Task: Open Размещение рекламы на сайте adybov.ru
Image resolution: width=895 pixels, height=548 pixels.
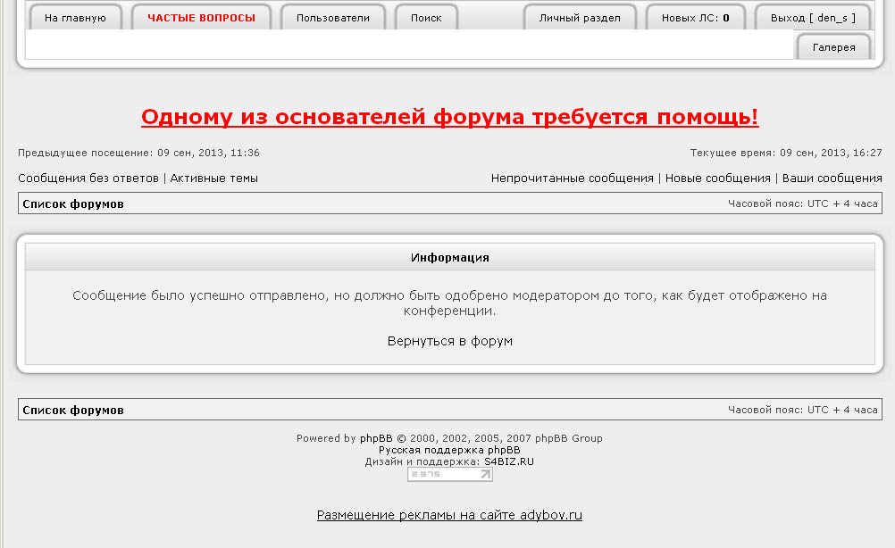Action: pos(450,516)
